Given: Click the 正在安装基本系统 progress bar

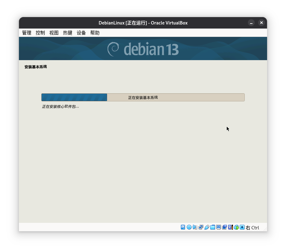Looking at the screenshot, I should click(x=143, y=97).
